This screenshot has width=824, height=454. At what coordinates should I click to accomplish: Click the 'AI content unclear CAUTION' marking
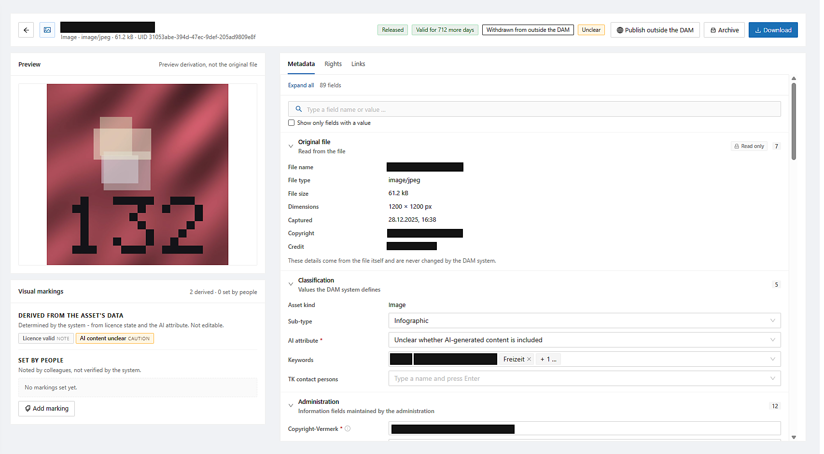(115, 338)
